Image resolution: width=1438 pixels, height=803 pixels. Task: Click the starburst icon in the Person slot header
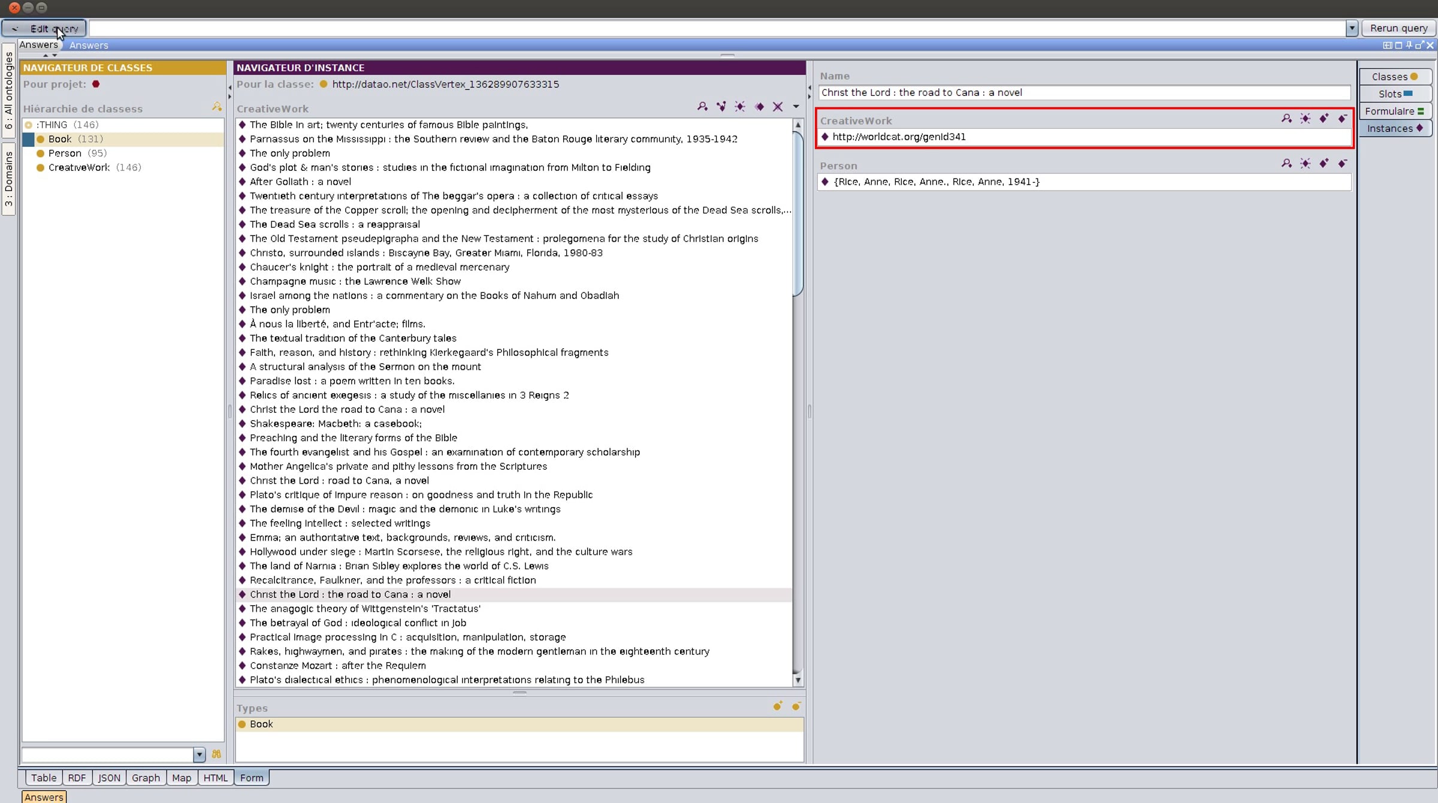tap(1305, 164)
